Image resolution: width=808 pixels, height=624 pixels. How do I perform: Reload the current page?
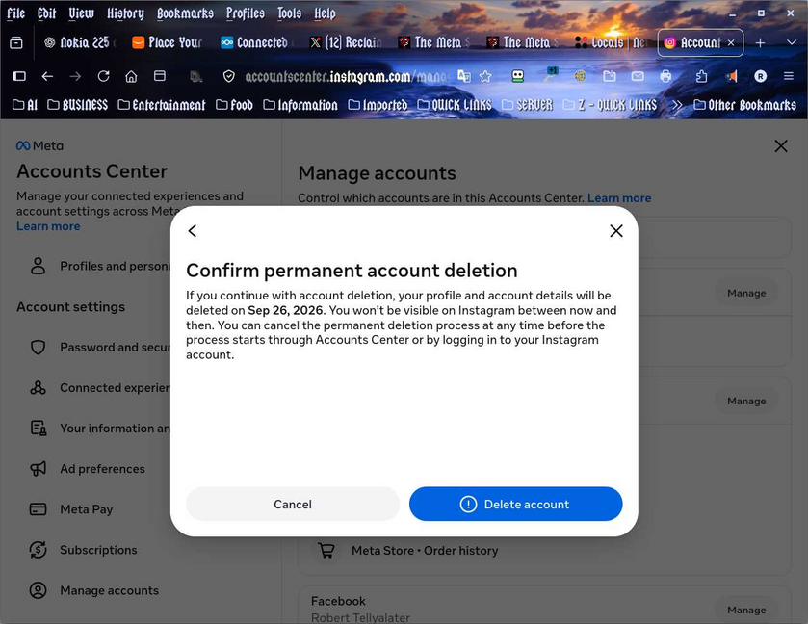(x=104, y=76)
